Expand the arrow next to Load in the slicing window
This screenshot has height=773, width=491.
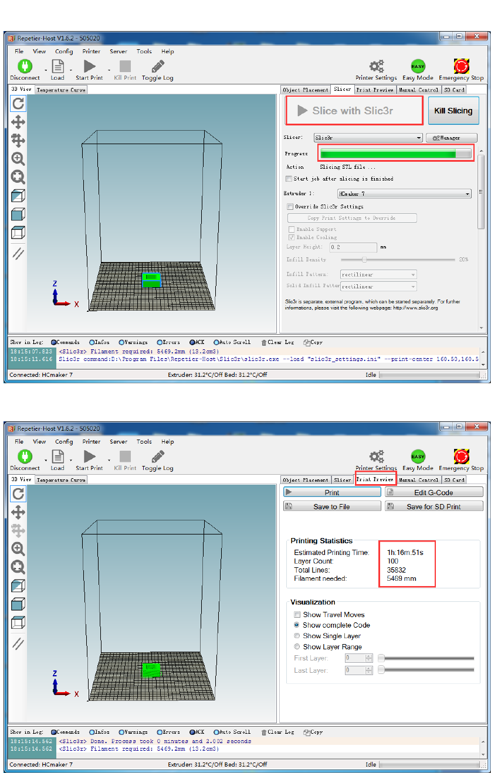pos(71,70)
